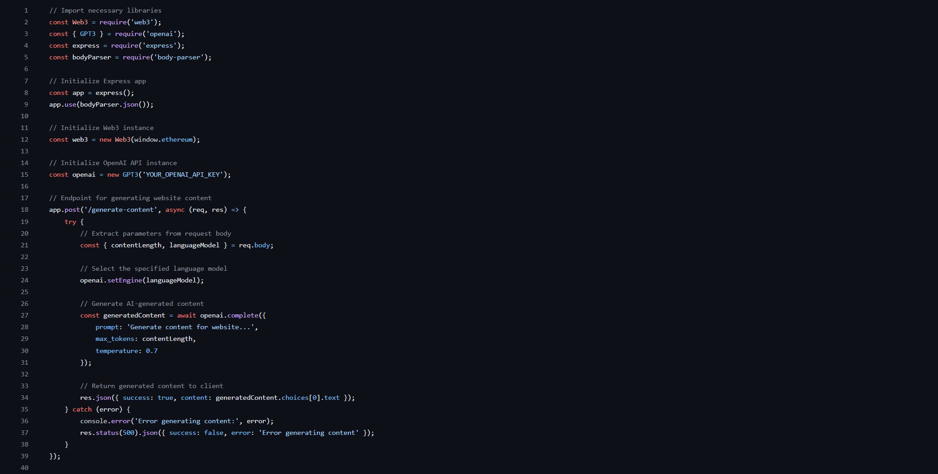The image size is (938, 474).
Task: Click the comment 'Extract parameters from request body'
Action: (x=156, y=233)
